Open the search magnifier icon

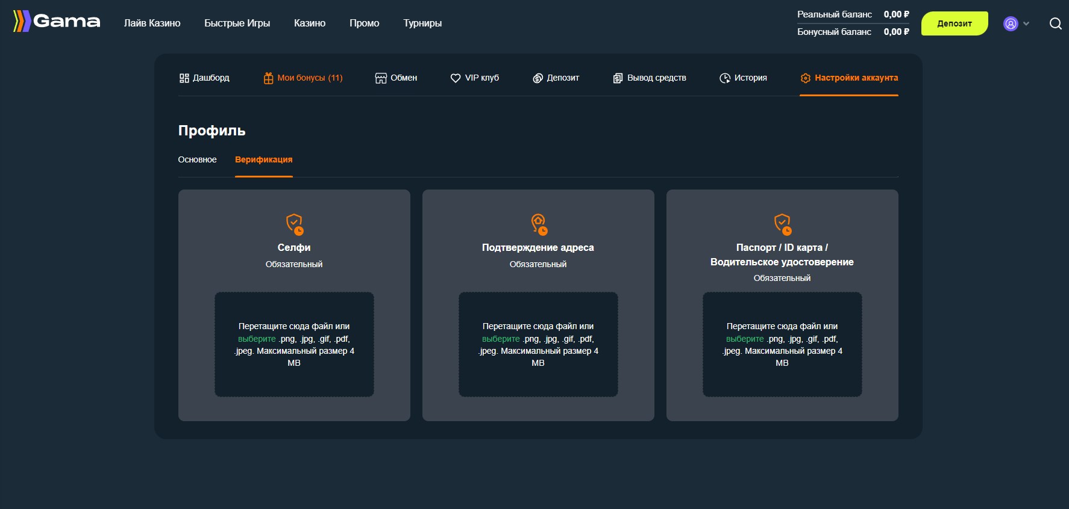tap(1055, 23)
